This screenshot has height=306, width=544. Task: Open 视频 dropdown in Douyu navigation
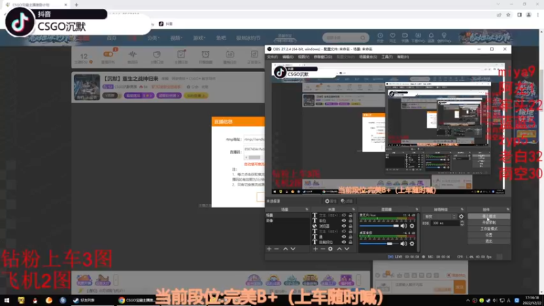[176, 38]
